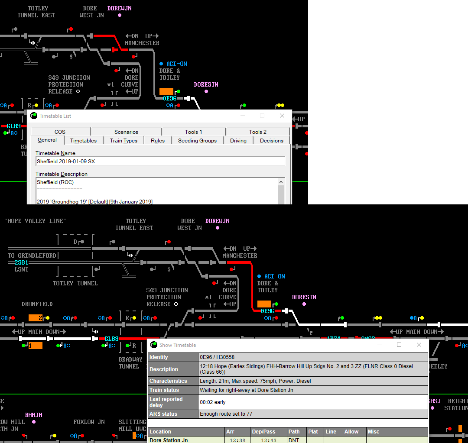Click the 'Arr' column header
The height and width of the screenshot is (443, 468).
[x=237, y=432]
